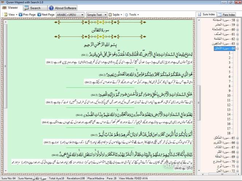Click the Para Index page icon
Screen dimensions: 242x181
pyautogui.click(x=219, y=15)
